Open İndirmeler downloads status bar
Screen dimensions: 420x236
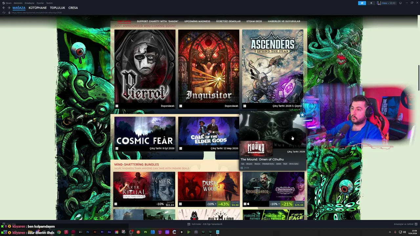(x=205, y=224)
